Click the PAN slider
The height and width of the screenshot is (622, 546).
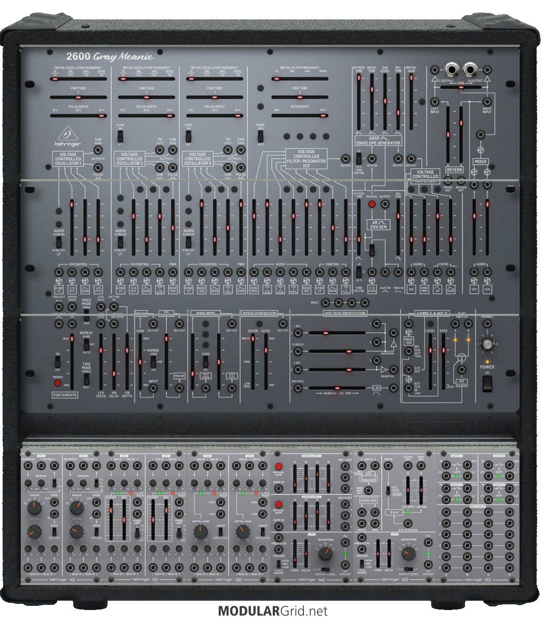click(461, 87)
